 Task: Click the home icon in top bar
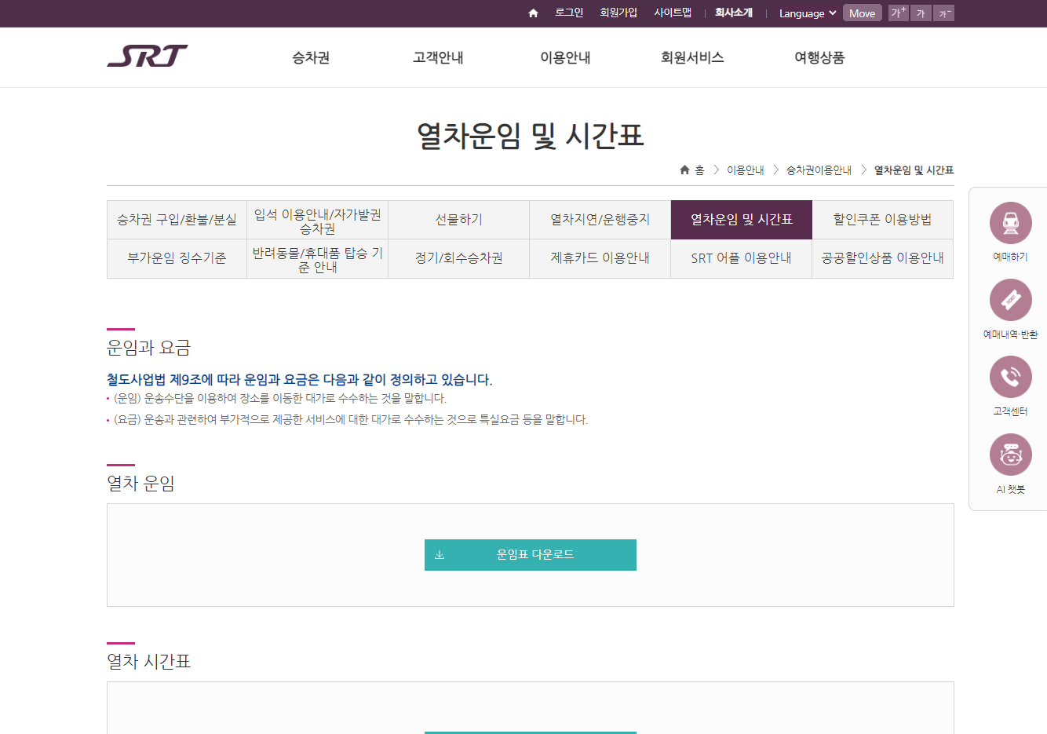pyautogui.click(x=534, y=13)
